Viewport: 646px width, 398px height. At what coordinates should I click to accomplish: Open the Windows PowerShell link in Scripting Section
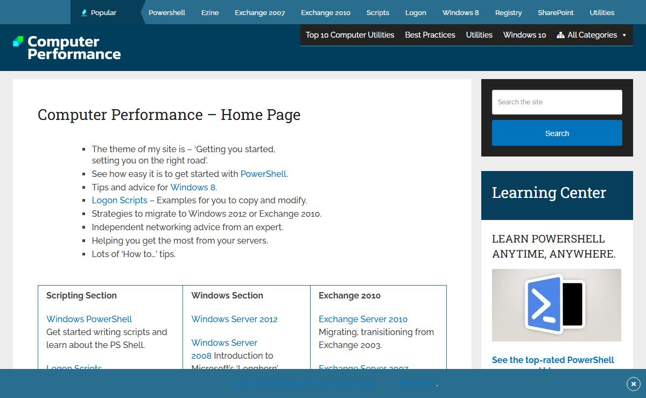89,319
